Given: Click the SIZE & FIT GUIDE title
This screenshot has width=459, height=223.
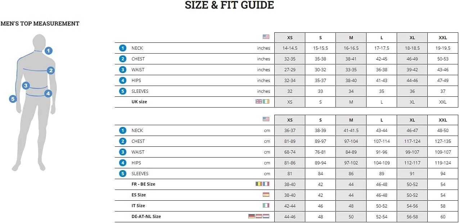Looking at the screenshot, I should [x=229, y=5].
